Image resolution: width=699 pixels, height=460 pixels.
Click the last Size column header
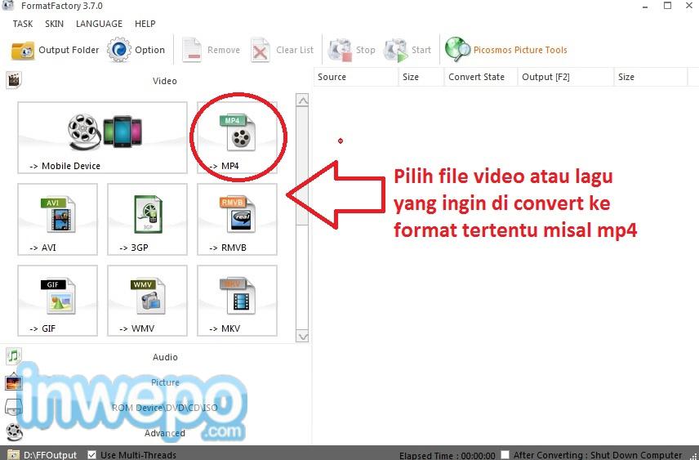[x=651, y=77]
